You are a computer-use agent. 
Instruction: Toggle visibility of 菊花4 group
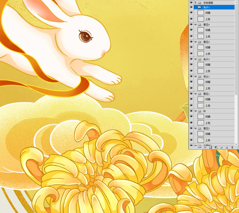[x=191, y=24]
